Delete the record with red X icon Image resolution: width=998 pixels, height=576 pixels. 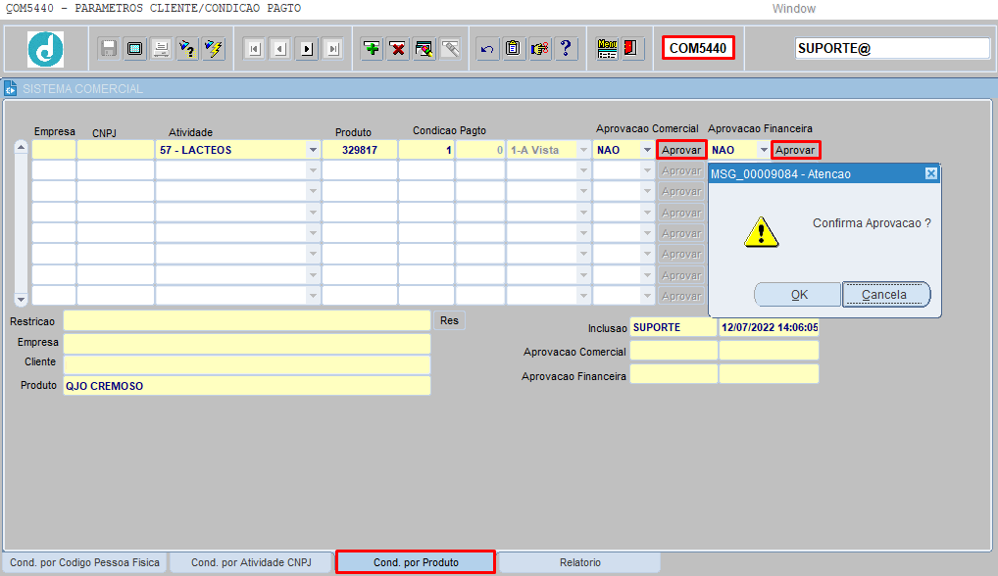click(x=398, y=48)
